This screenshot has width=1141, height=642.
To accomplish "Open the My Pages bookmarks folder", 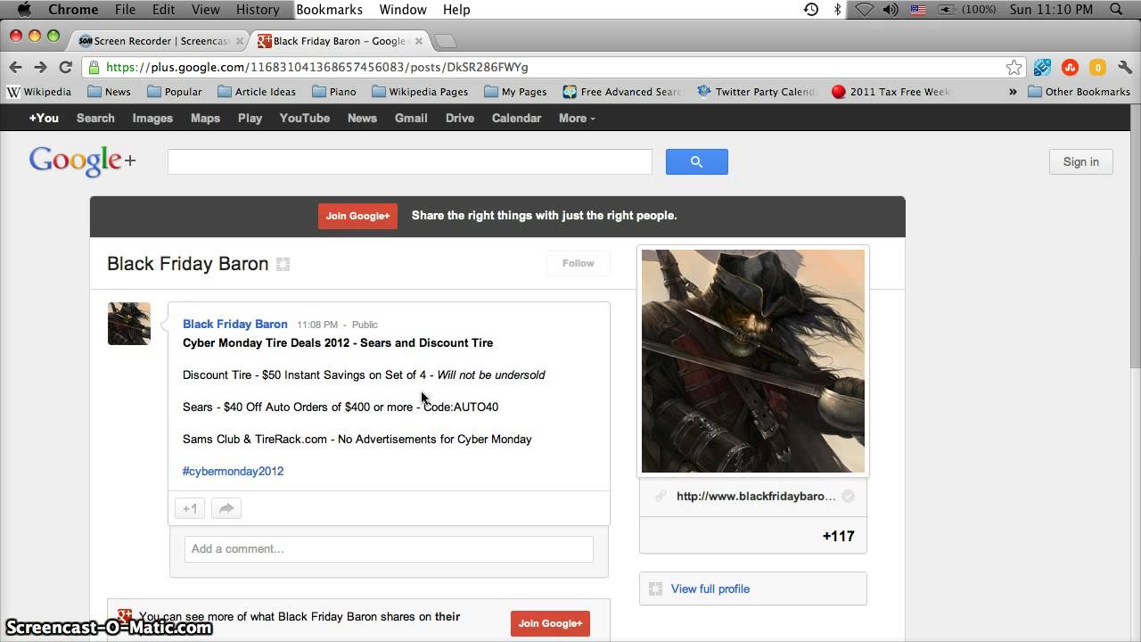I will click(515, 92).
